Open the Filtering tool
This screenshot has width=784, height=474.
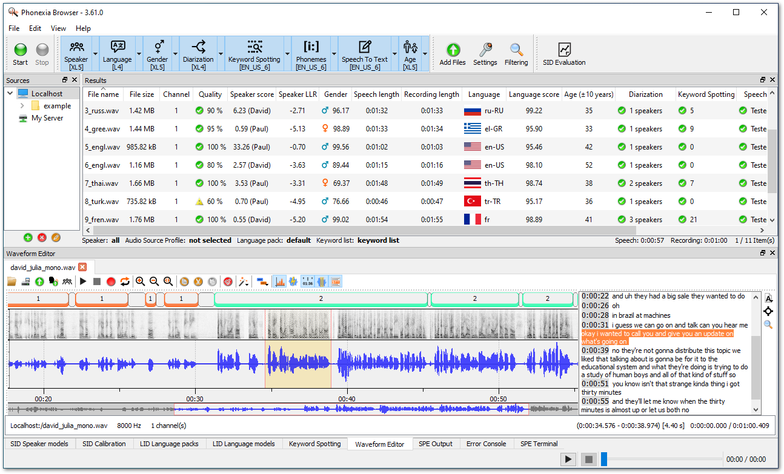516,53
